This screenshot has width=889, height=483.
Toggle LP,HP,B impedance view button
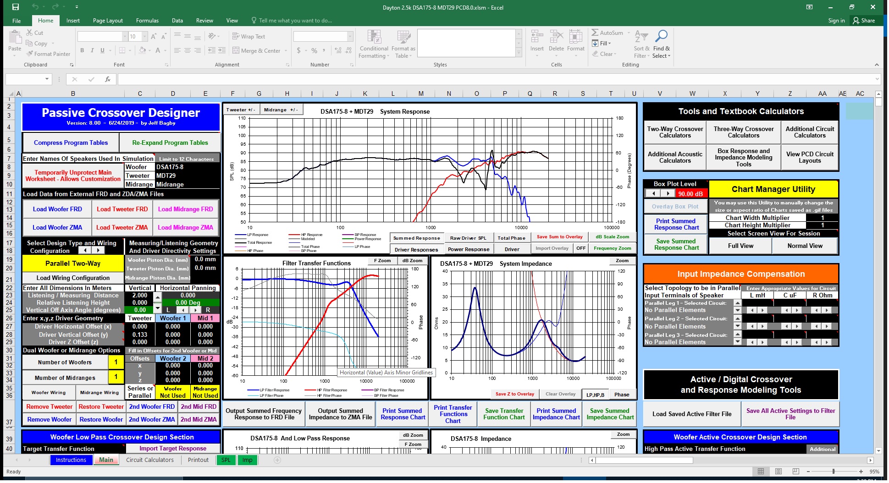(x=595, y=395)
